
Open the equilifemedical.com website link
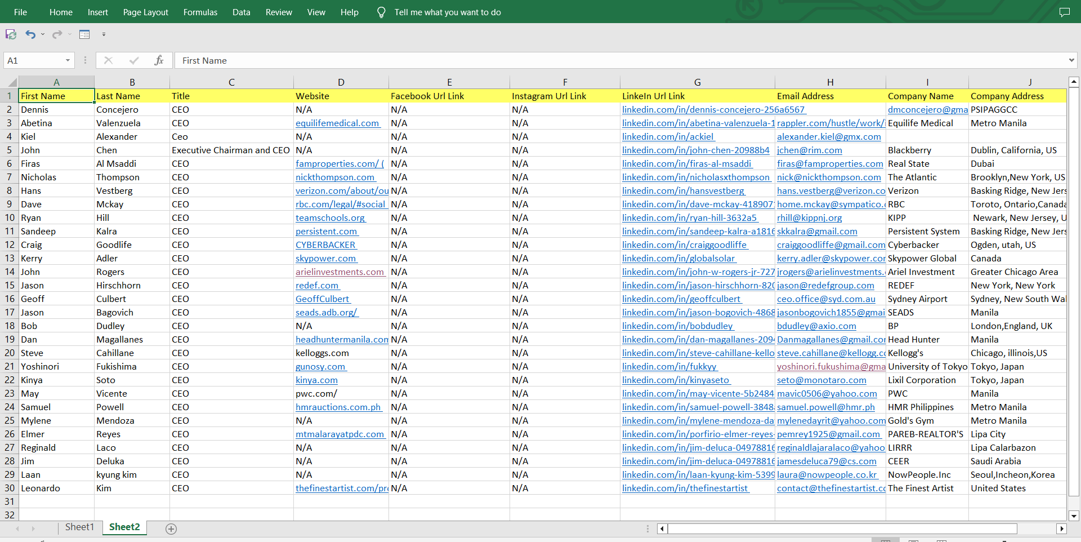(x=337, y=123)
